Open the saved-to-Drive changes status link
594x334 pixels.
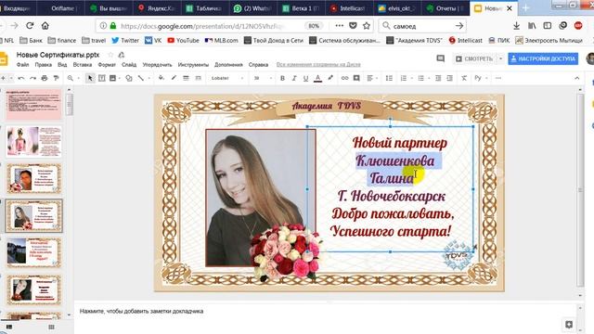click(x=318, y=65)
